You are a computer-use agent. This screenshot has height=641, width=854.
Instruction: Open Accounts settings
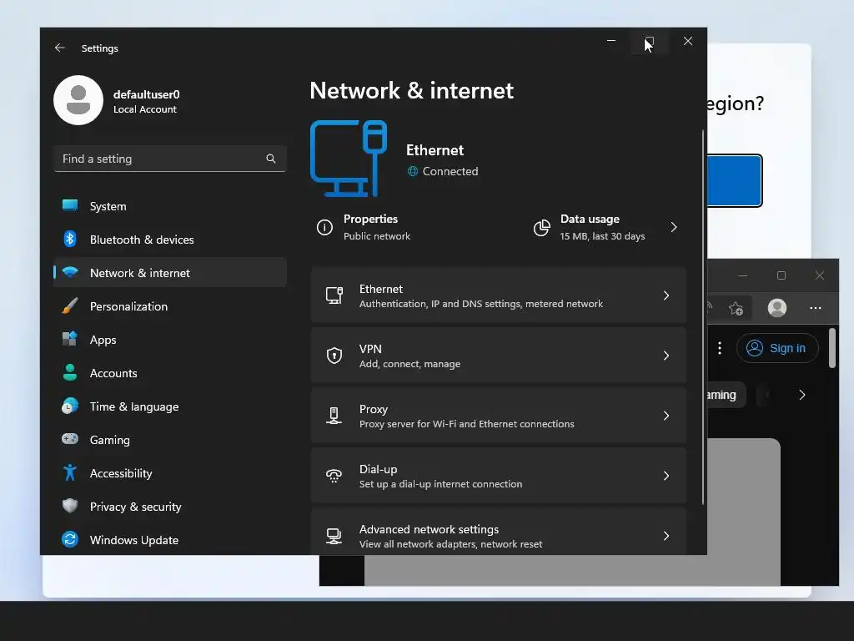tap(170, 373)
